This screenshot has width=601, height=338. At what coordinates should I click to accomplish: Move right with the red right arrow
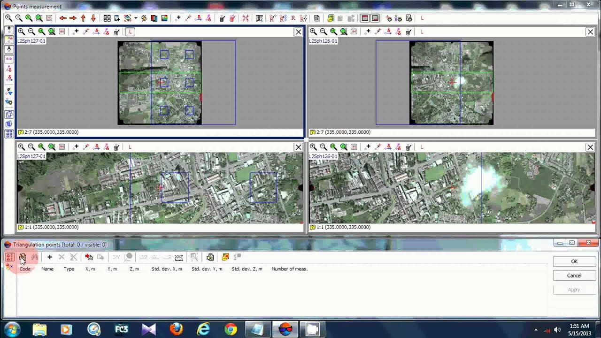point(73,18)
